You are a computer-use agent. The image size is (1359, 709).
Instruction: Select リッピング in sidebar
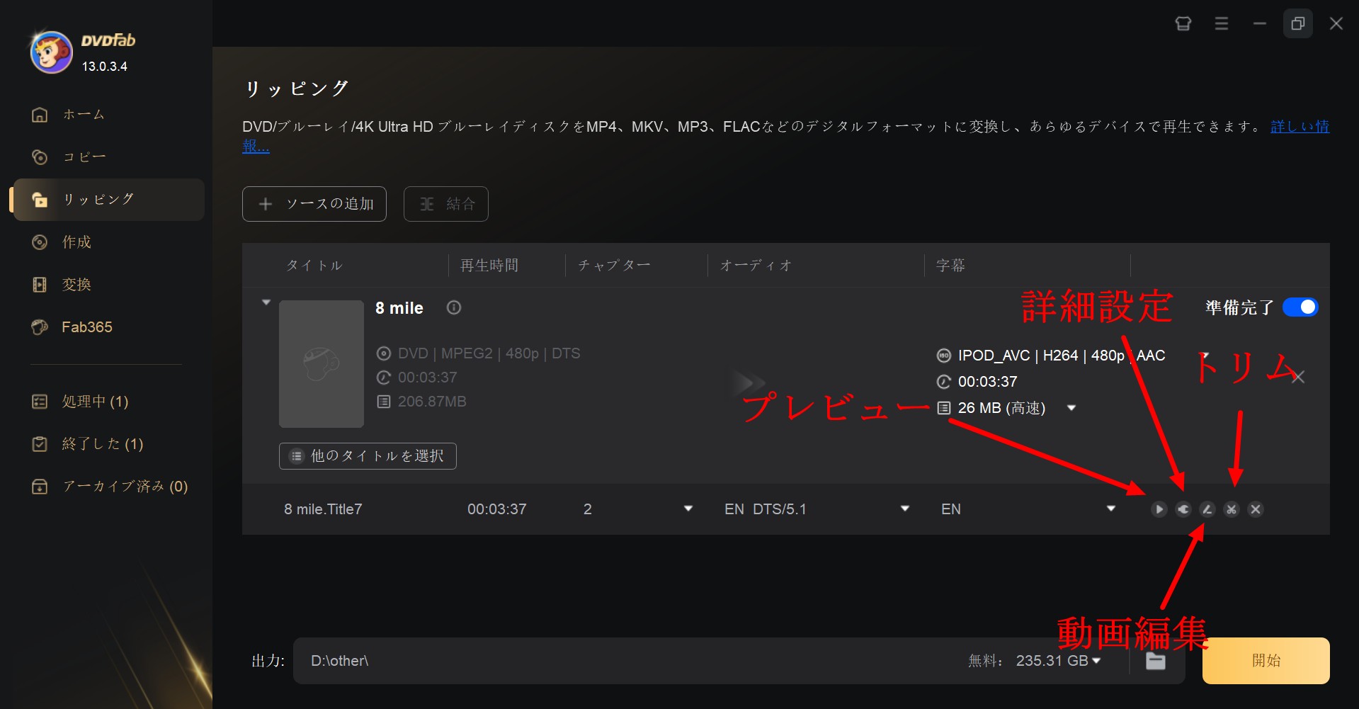(108, 200)
